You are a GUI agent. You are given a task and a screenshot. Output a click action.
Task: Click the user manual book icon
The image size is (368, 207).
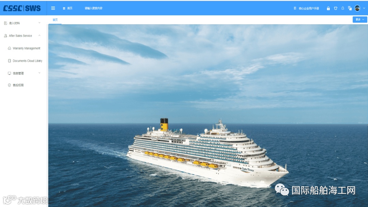tap(295, 8)
